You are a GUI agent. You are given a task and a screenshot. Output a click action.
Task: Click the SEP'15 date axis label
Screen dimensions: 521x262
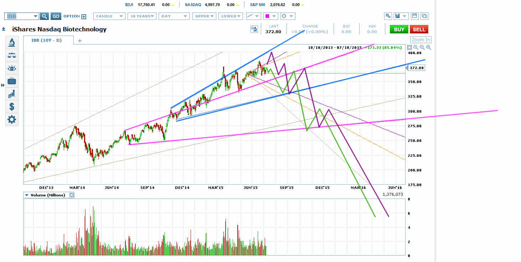[x=287, y=187]
